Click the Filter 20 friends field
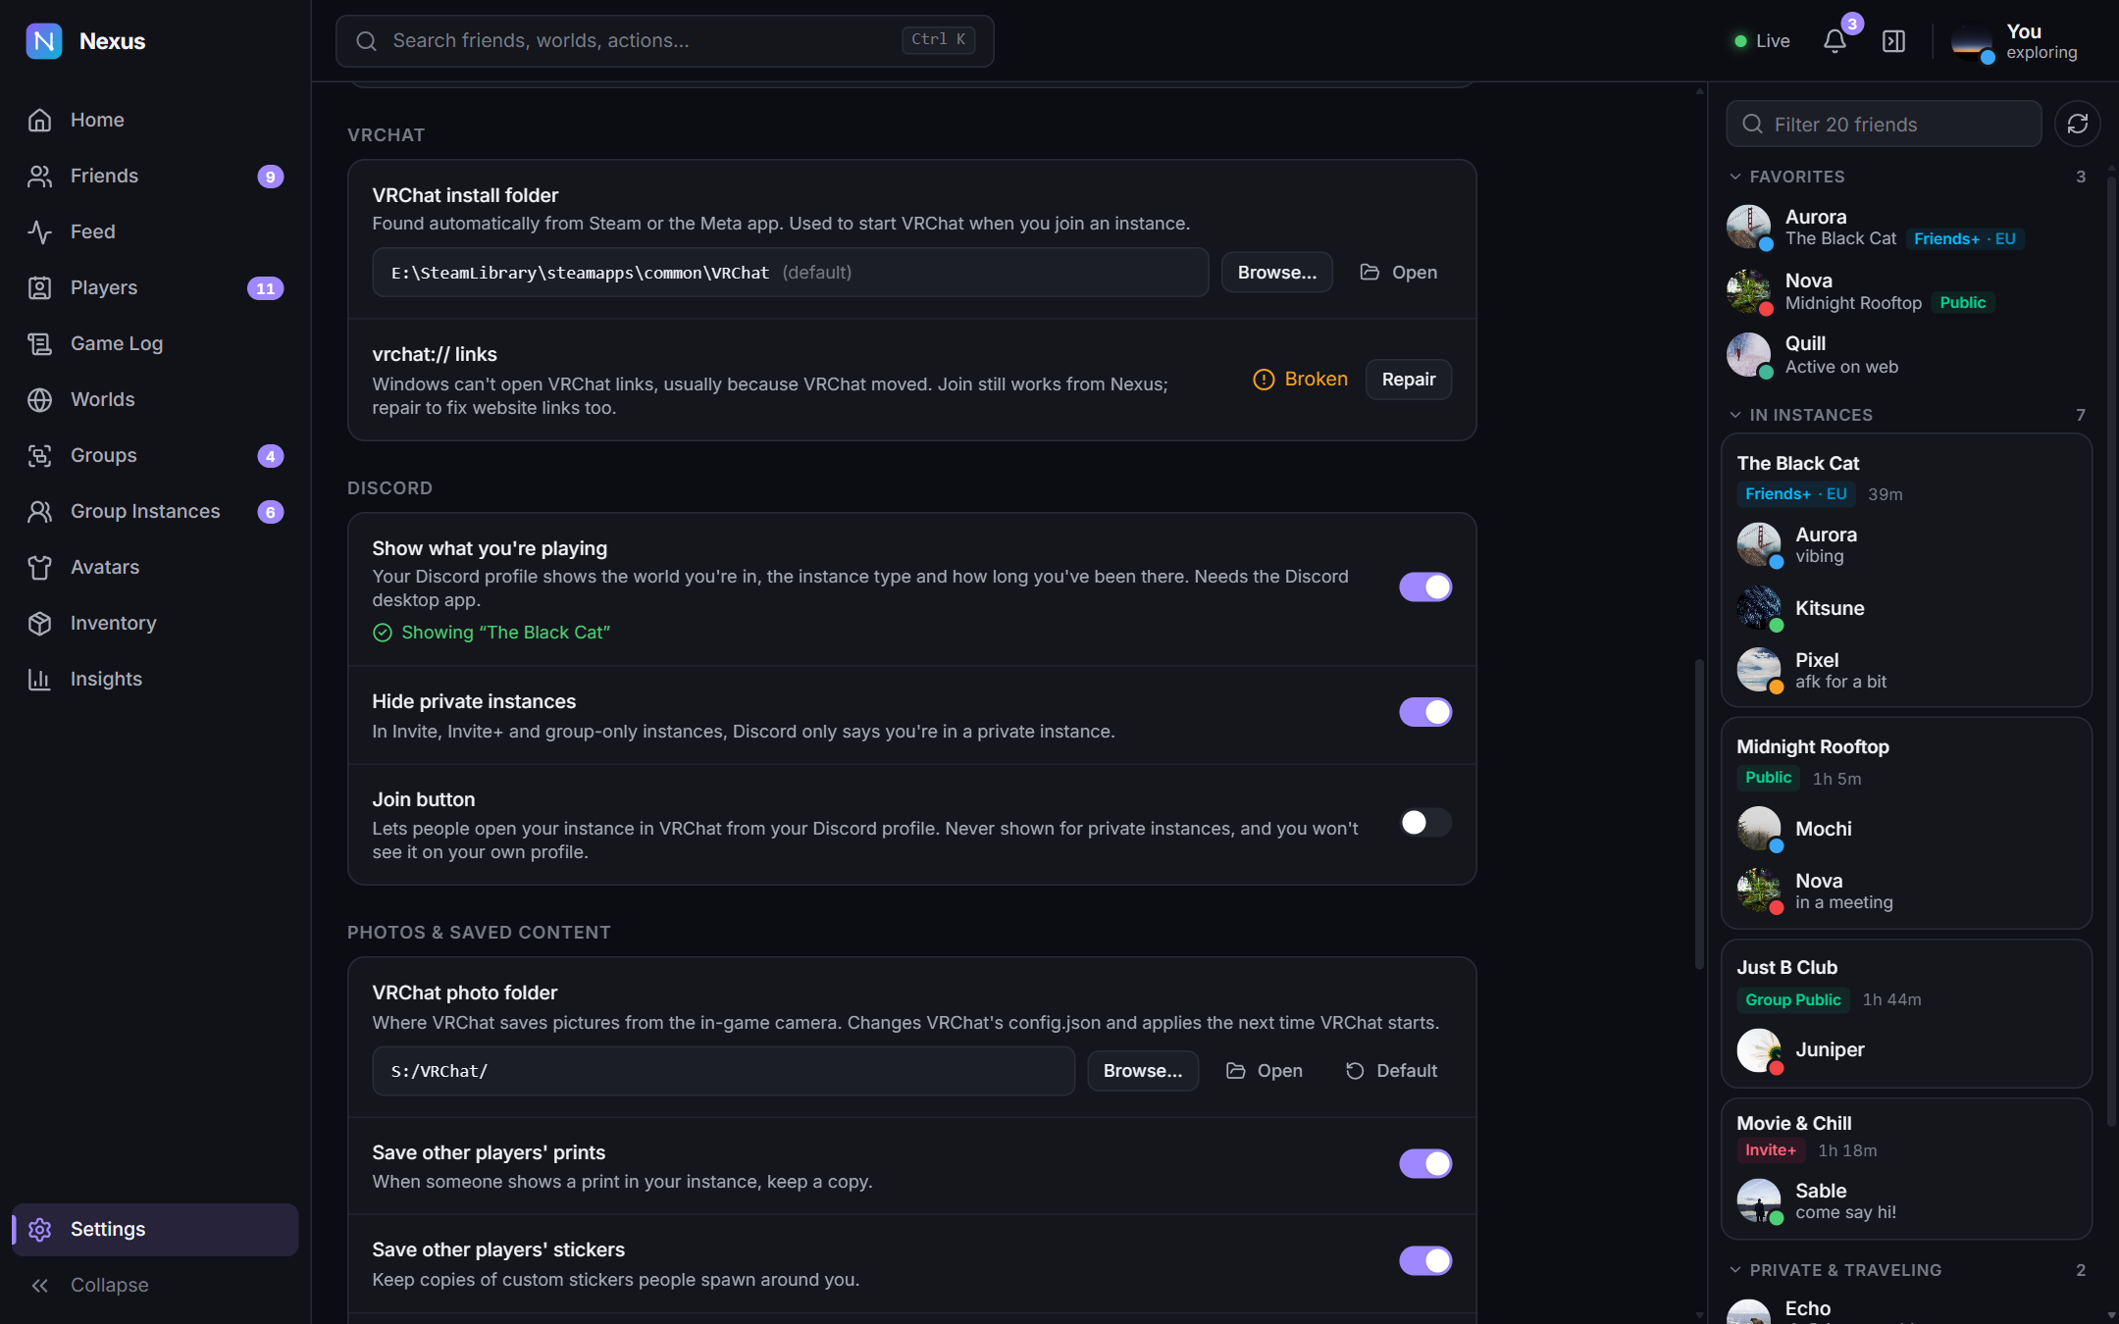Screen dimensions: 2119x1324 click(1884, 124)
